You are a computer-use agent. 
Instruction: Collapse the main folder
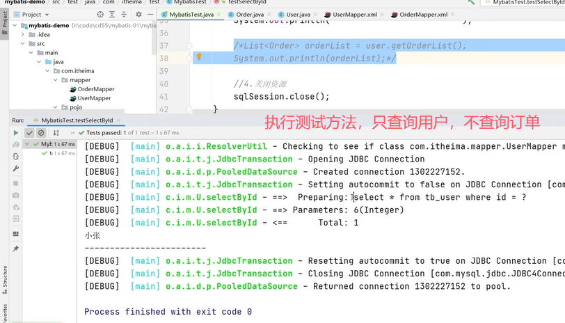tap(31, 53)
